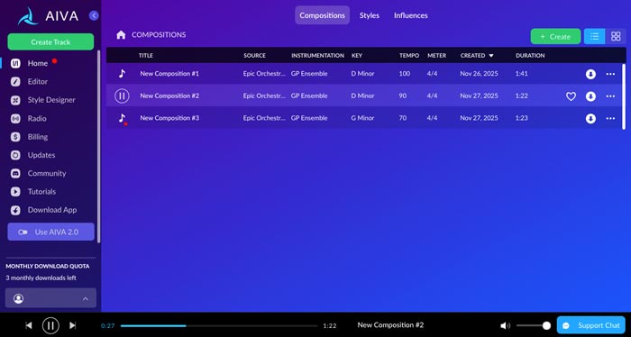Download New Composition #2
Image resolution: width=631 pixels, height=337 pixels.
[590, 96]
